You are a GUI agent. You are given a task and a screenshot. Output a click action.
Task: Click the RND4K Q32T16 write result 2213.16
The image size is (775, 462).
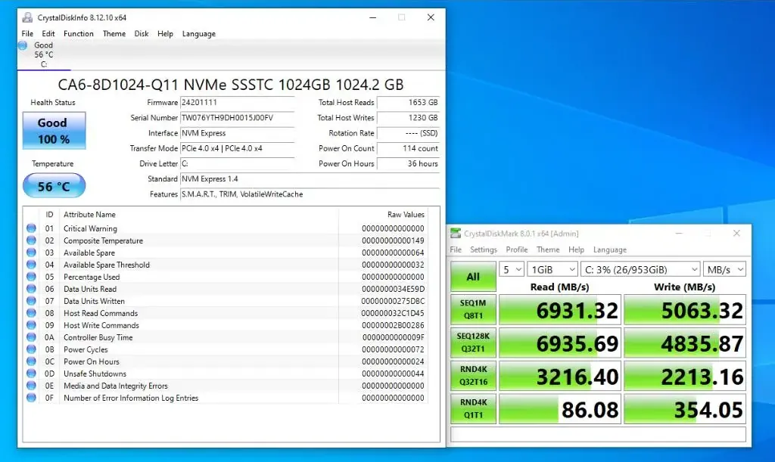(684, 376)
